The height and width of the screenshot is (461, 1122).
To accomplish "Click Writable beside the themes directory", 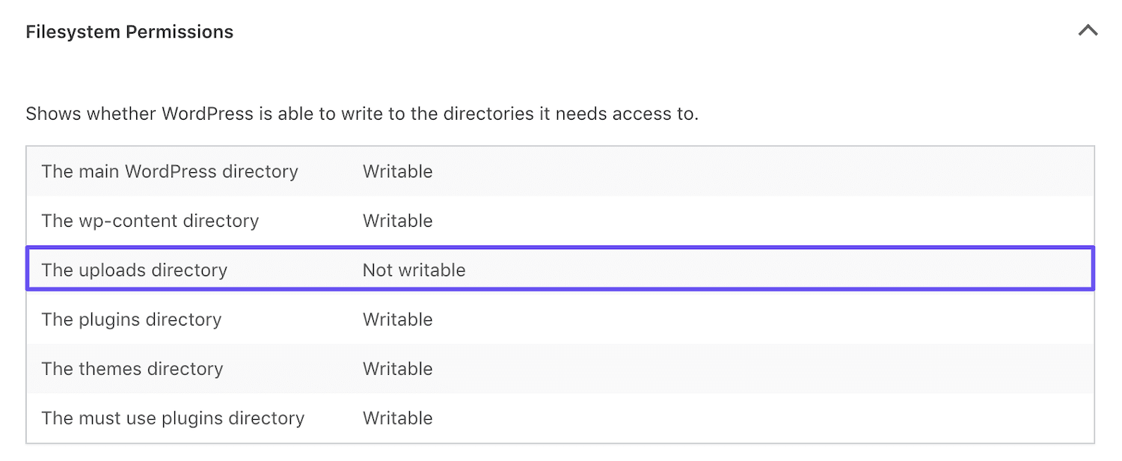I will click(x=397, y=368).
